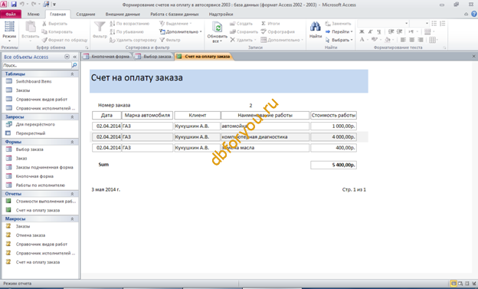
Task: Open the Дополнительно filter options dropdown
Action: 181,31
